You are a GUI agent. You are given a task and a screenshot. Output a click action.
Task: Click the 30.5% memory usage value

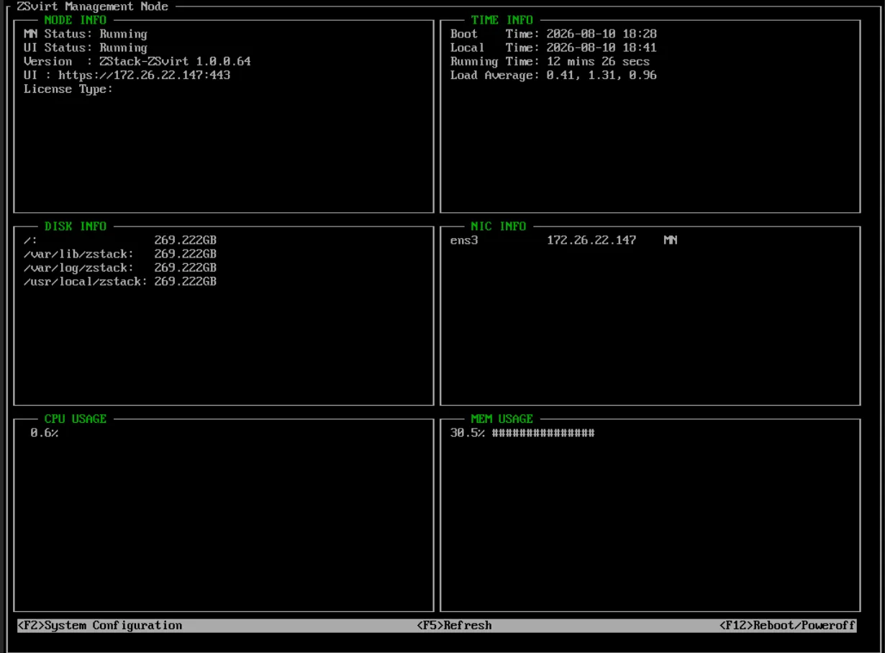click(468, 433)
